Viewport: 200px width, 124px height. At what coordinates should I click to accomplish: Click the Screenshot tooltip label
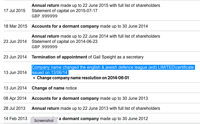coord(44,121)
